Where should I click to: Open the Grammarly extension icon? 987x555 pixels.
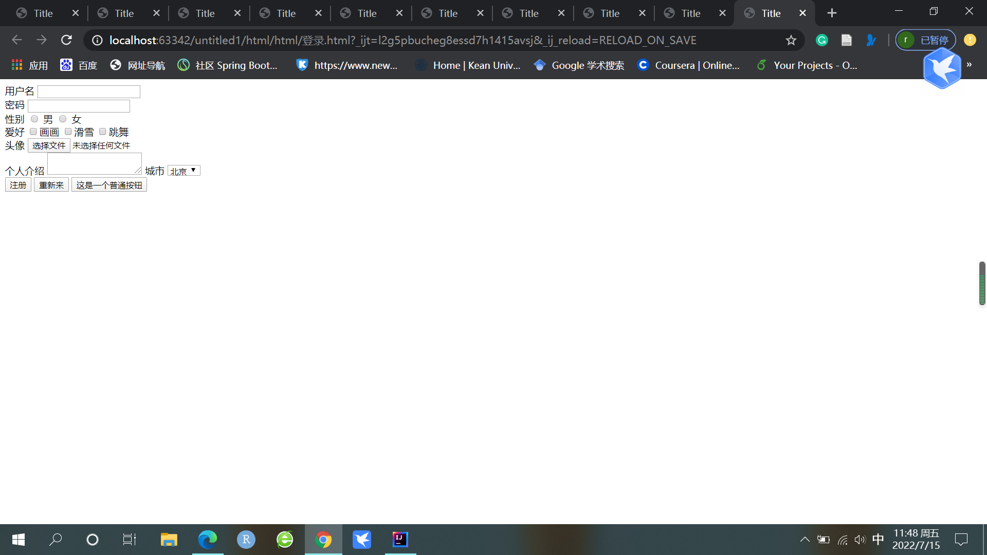pos(821,40)
